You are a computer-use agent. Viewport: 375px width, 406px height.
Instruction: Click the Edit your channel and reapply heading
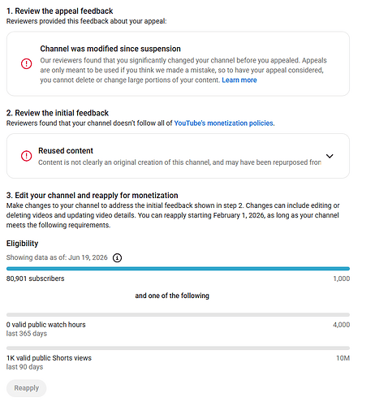[93, 196]
